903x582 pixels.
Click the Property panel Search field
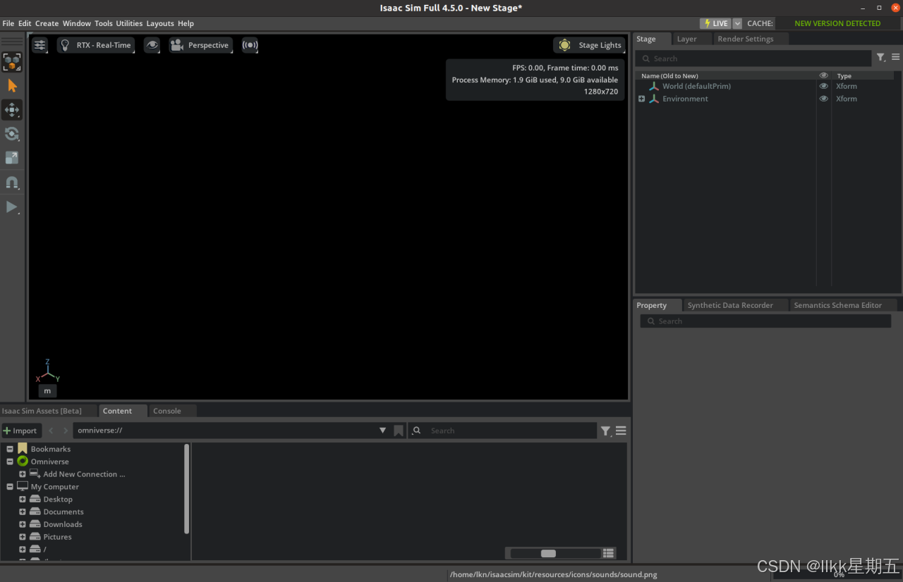click(765, 321)
